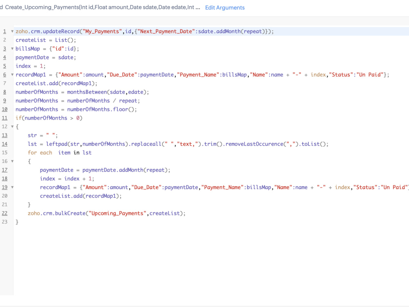This screenshot has width=409, height=307.
Task: Click closing brace on line 21
Action: pyautogui.click(x=29, y=205)
